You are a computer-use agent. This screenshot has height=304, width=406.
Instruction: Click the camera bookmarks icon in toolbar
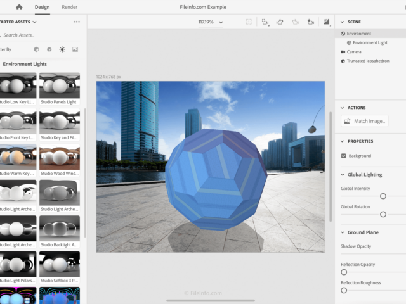click(310, 22)
